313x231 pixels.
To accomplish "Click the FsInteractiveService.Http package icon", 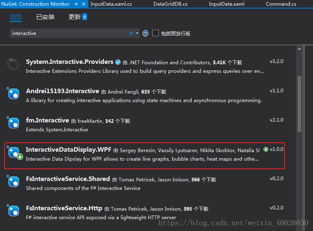I will pos(13,210).
